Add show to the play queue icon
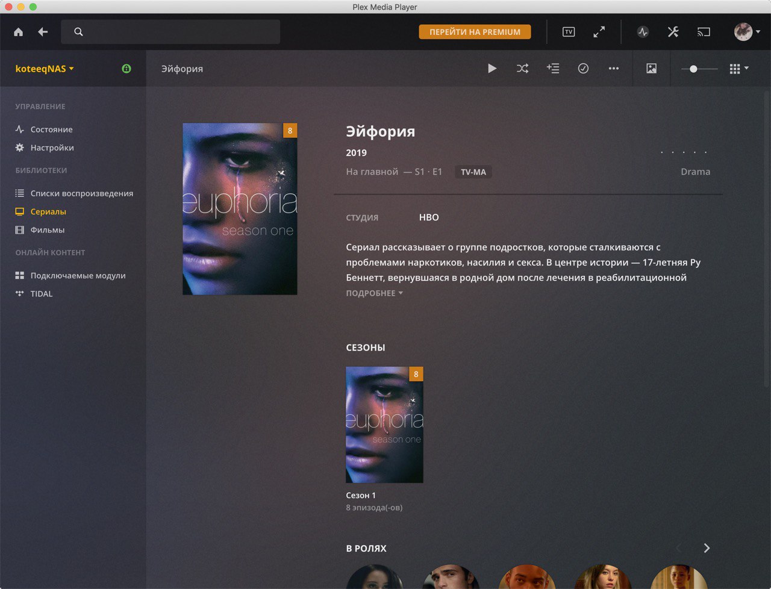Screen dimensions: 771x589 click(x=553, y=69)
